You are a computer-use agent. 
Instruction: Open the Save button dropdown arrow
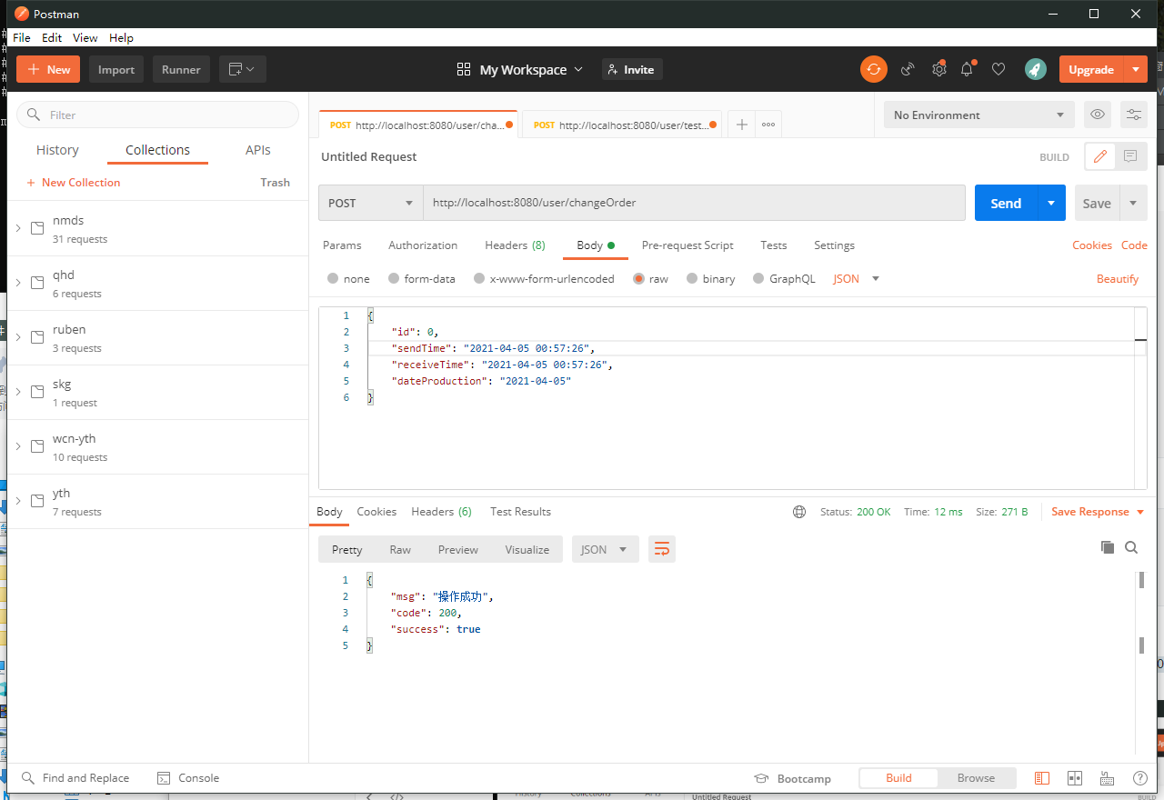tap(1133, 203)
